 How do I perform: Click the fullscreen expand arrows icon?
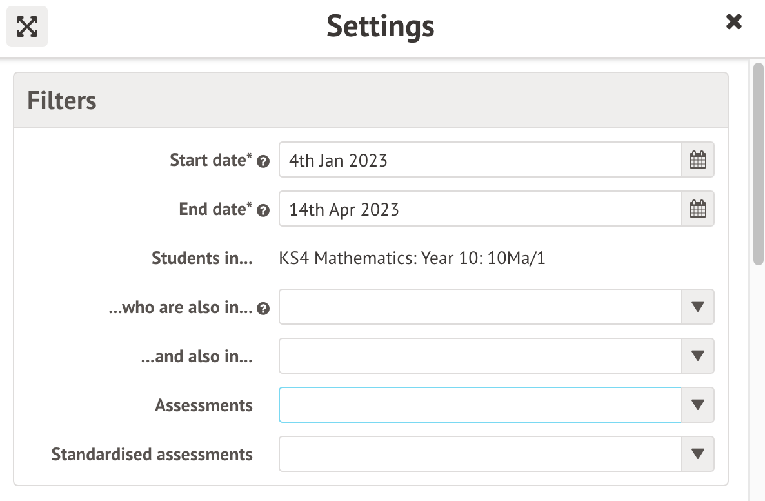[27, 26]
